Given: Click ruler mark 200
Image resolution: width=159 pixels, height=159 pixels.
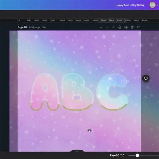Looking at the screenshot, I should 28,20.
